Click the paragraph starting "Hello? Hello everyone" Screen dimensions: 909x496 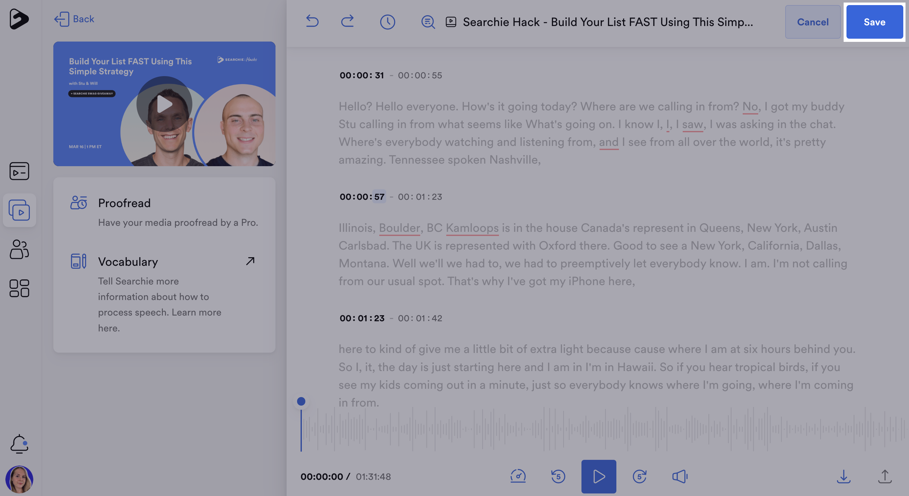click(591, 133)
